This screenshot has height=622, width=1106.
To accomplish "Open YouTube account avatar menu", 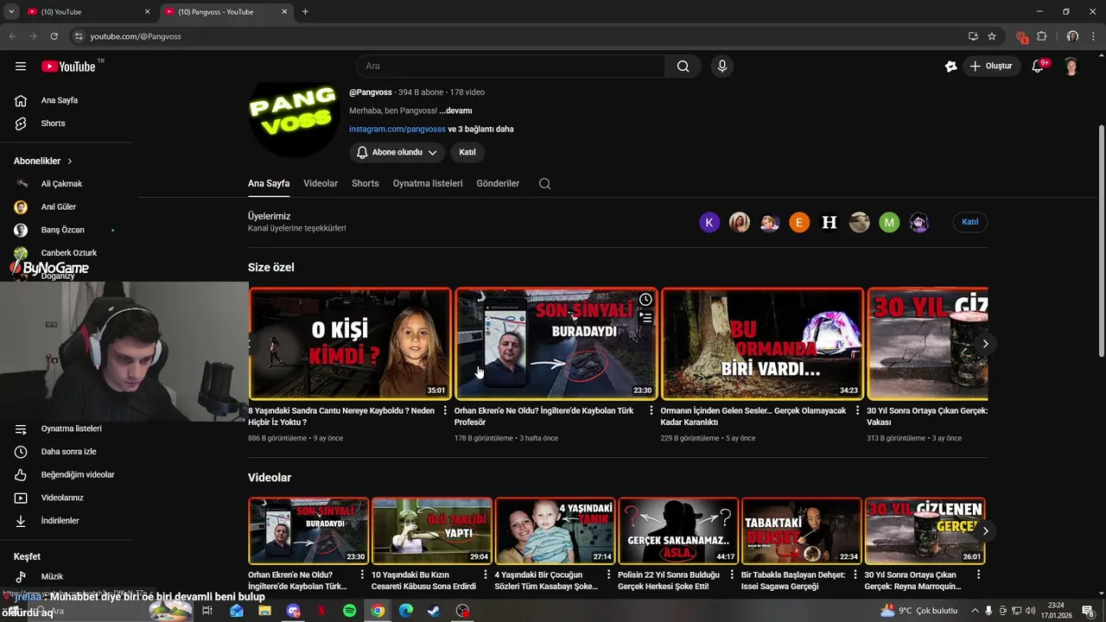I will pyautogui.click(x=1071, y=67).
